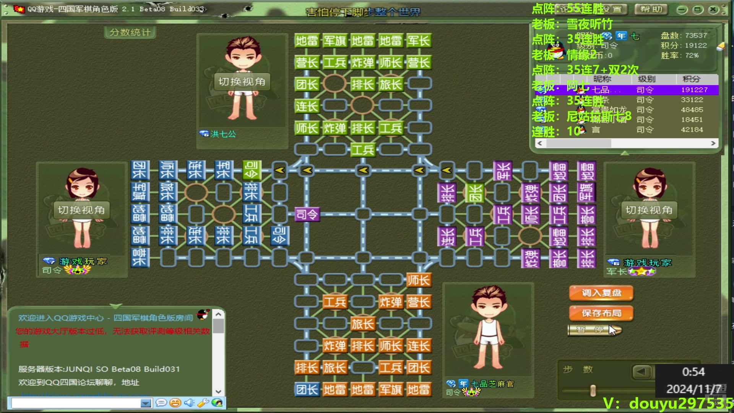The image size is (734, 413).
Task: Select the orange 团长 piece in the bottom camp
Action: click(419, 368)
